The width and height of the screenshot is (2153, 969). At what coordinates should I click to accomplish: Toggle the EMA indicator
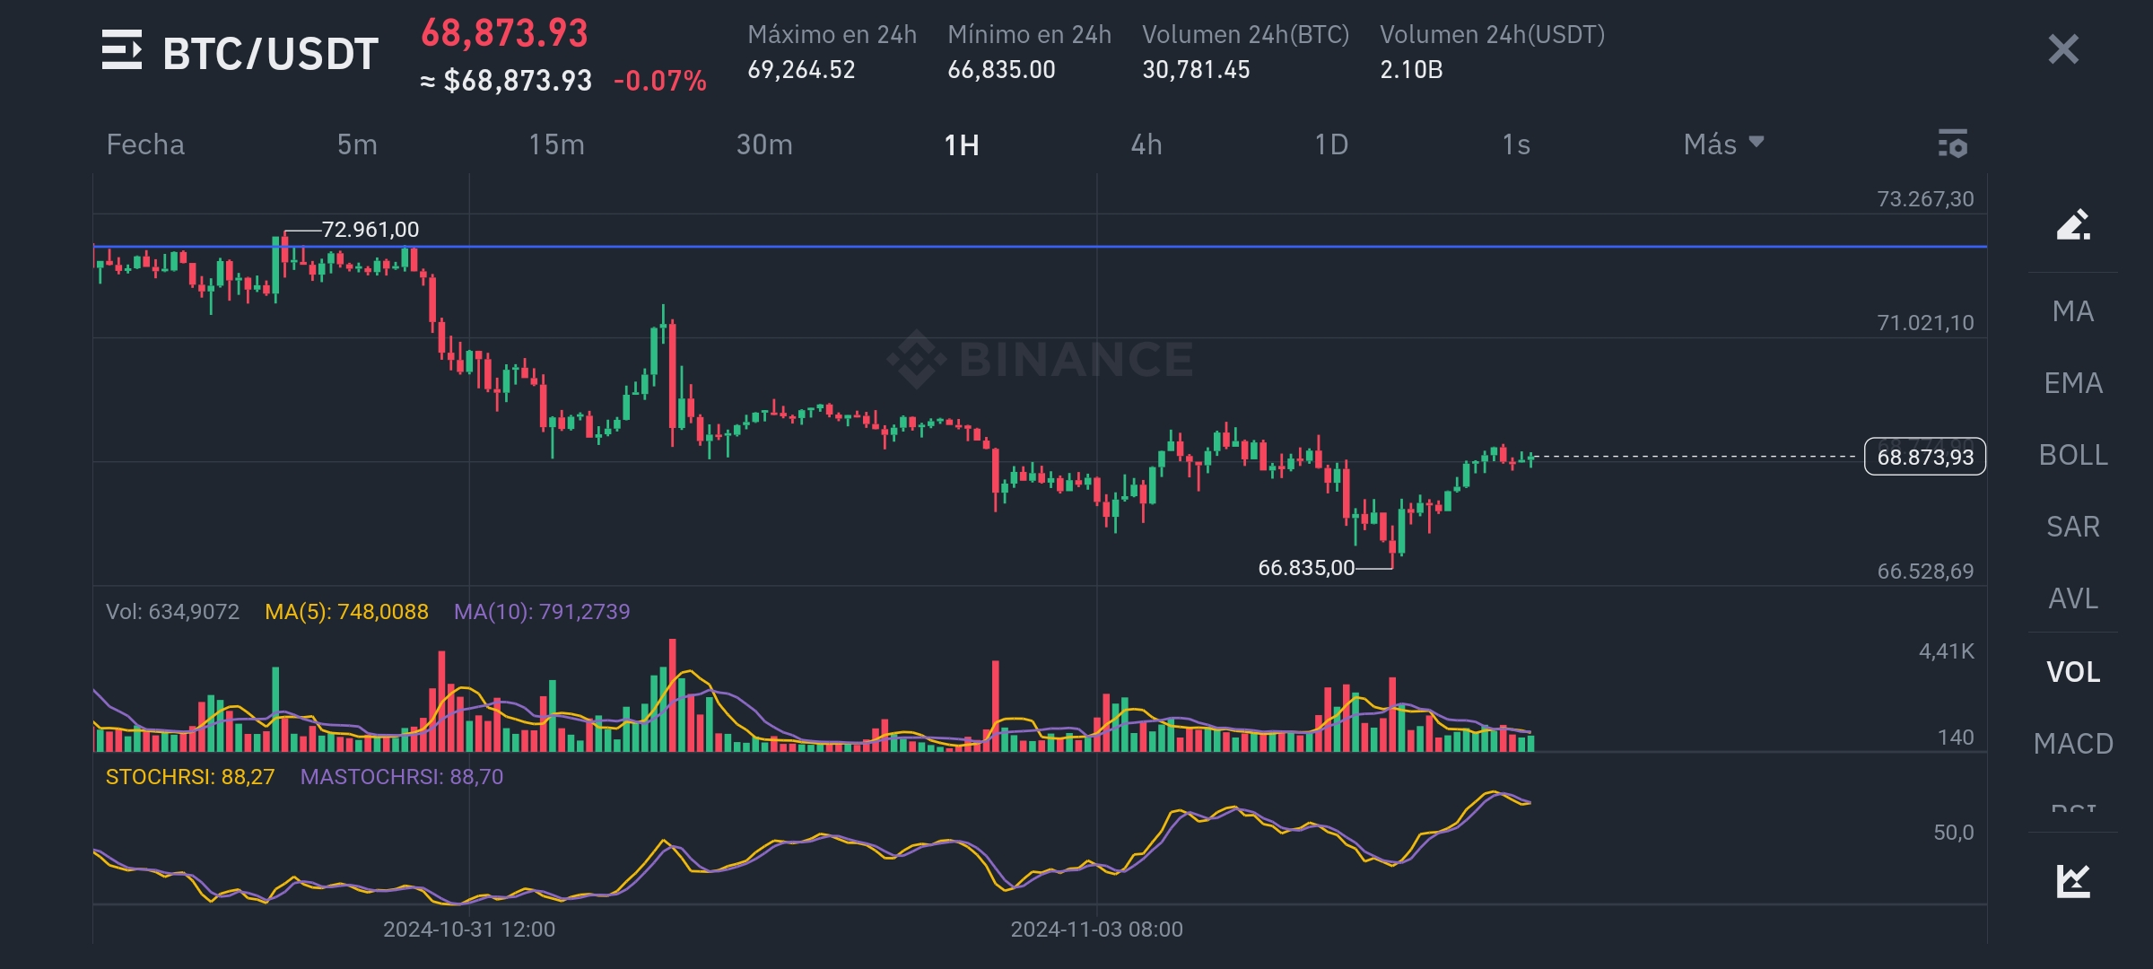pyautogui.click(x=2073, y=383)
